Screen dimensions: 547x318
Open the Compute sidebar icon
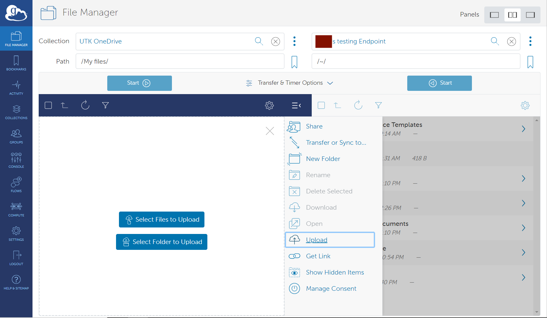pos(16,209)
